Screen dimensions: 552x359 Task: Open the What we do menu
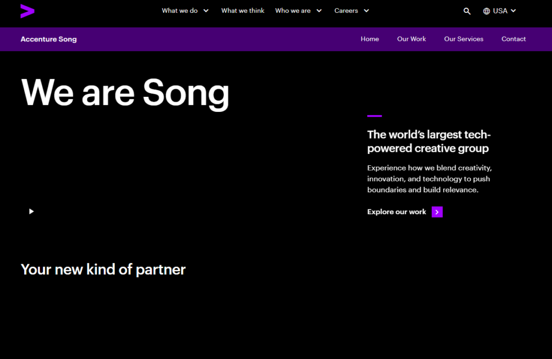click(x=180, y=11)
